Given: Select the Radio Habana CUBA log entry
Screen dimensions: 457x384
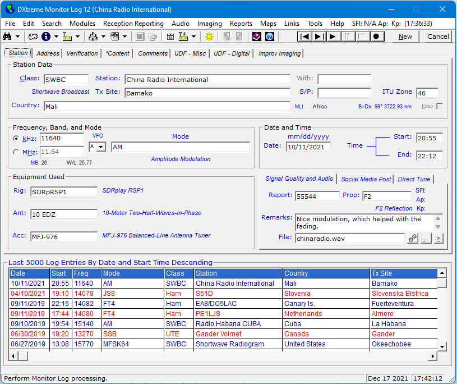Looking at the screenshot, I should [x=223, y=324].
